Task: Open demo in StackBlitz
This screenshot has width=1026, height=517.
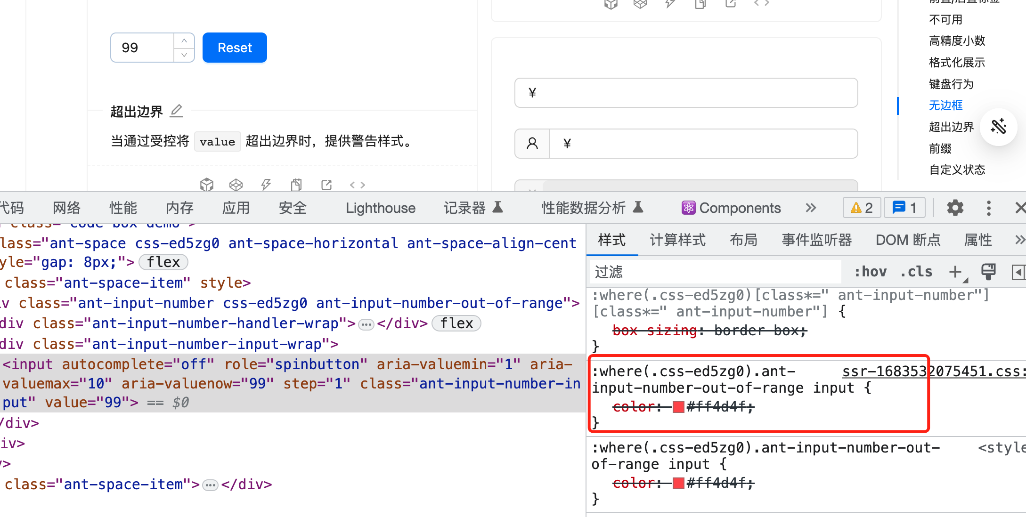Action: point(266,185)
